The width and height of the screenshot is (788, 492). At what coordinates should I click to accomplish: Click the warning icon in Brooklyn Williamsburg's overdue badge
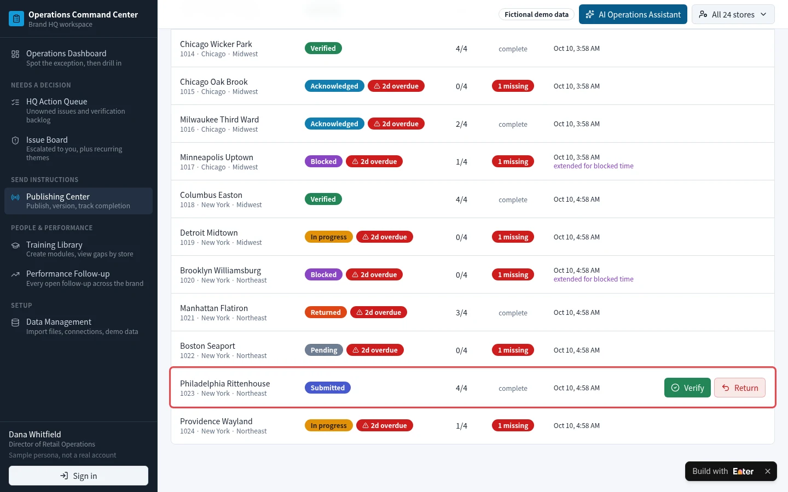click(x=355, y=274)
